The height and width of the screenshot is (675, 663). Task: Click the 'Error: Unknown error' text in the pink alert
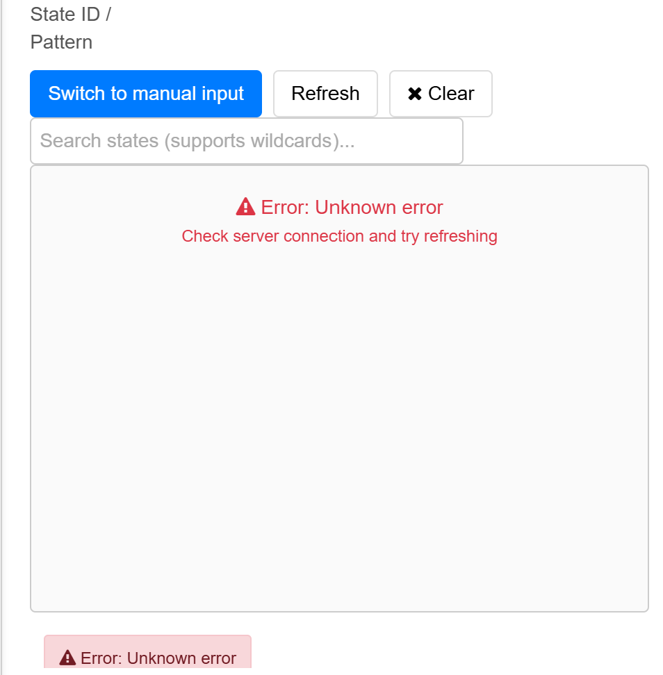coord(158,658)
